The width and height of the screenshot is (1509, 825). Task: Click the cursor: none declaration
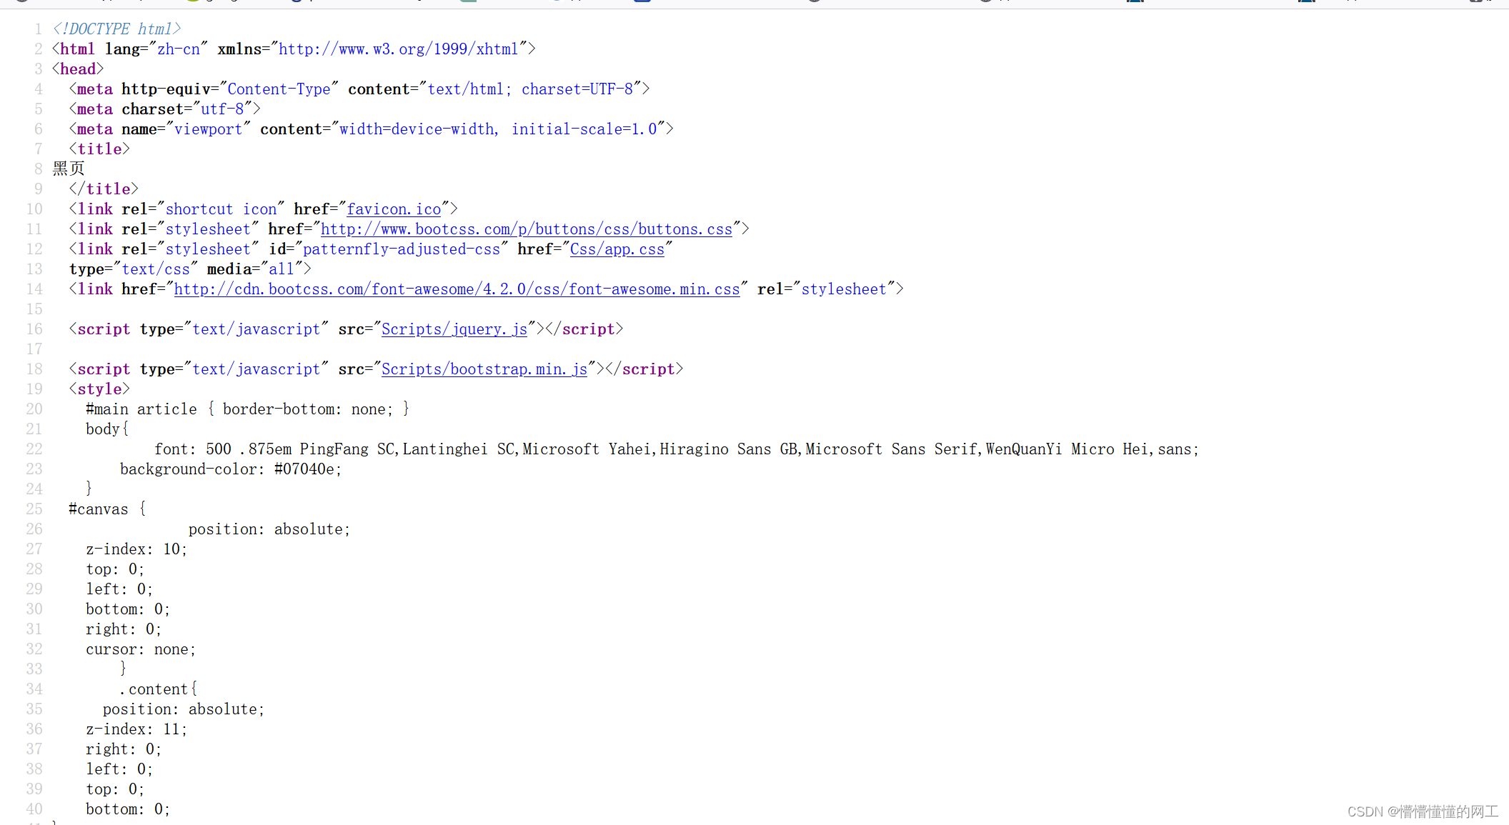click(140, 649)
